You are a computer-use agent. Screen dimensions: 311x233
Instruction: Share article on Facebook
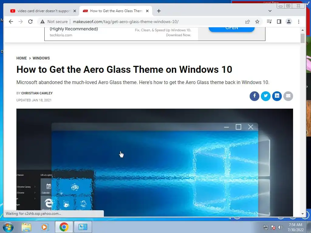254,96
